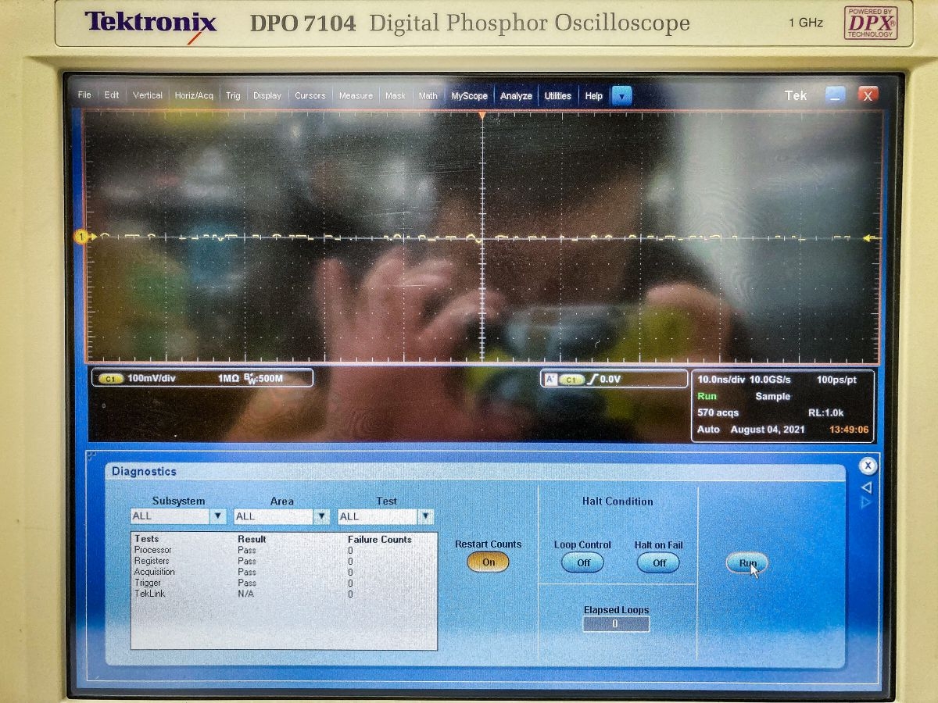Select the Registers test row

point(283,561)
